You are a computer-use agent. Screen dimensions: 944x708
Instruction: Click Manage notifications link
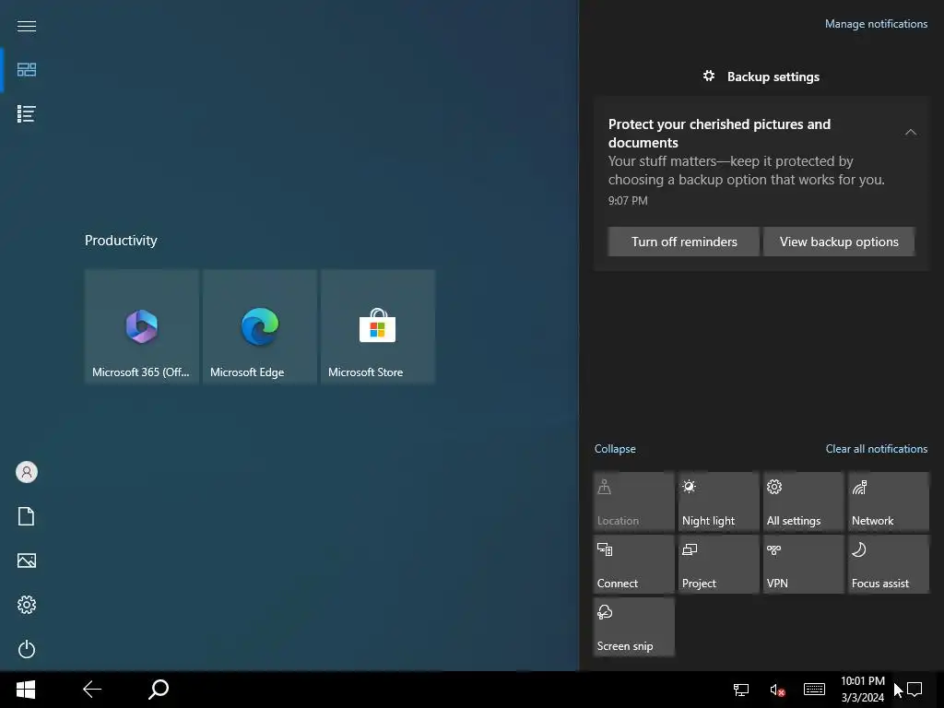[876, 23]
